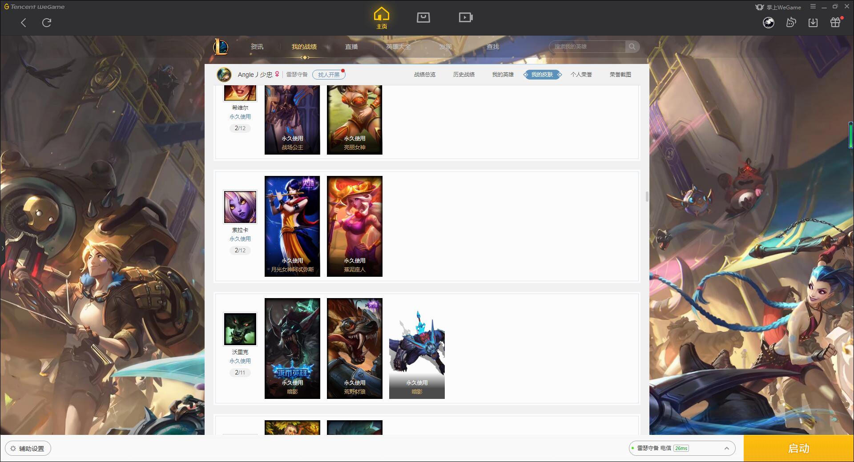This screenshot has width=854, height=462.
Task: Expand the left sidebar arrow
Action: pyautogui.click(x=2, y=248)
